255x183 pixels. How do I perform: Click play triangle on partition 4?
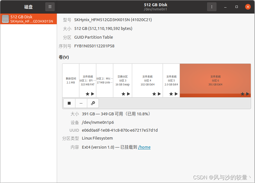(159, 94)
